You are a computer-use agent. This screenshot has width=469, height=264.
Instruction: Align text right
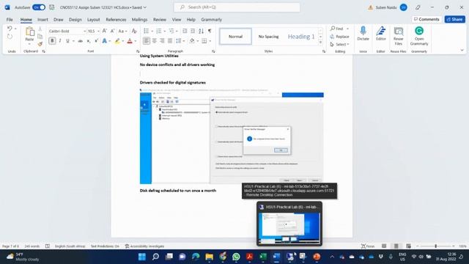point(162,41)
